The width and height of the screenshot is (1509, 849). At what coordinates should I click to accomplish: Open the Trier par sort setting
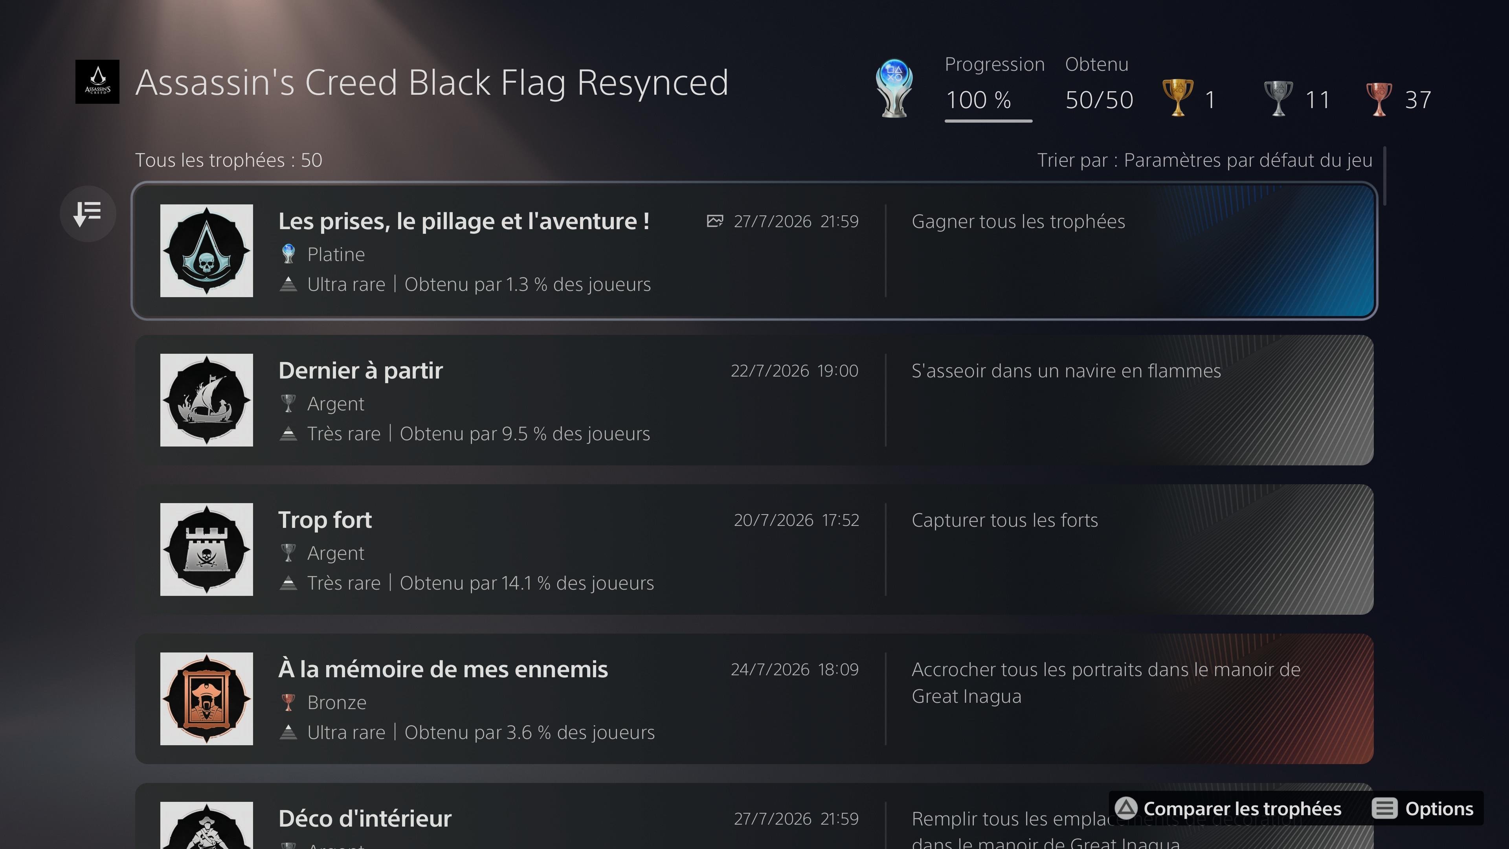1204,160
